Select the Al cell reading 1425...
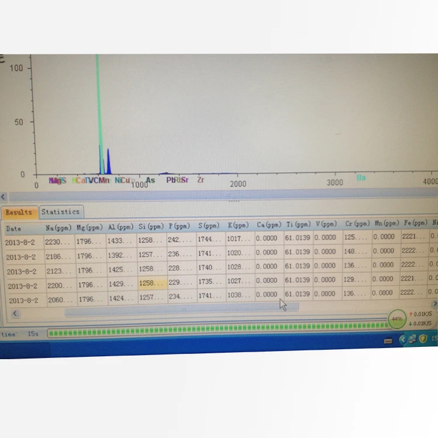The width and height of the screenshot is (438, 438). coord(123,270)
